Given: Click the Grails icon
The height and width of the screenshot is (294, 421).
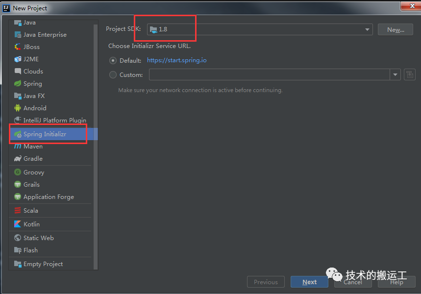Looking at the screenshot, I should pyautogui.click(x=18, y=184).
